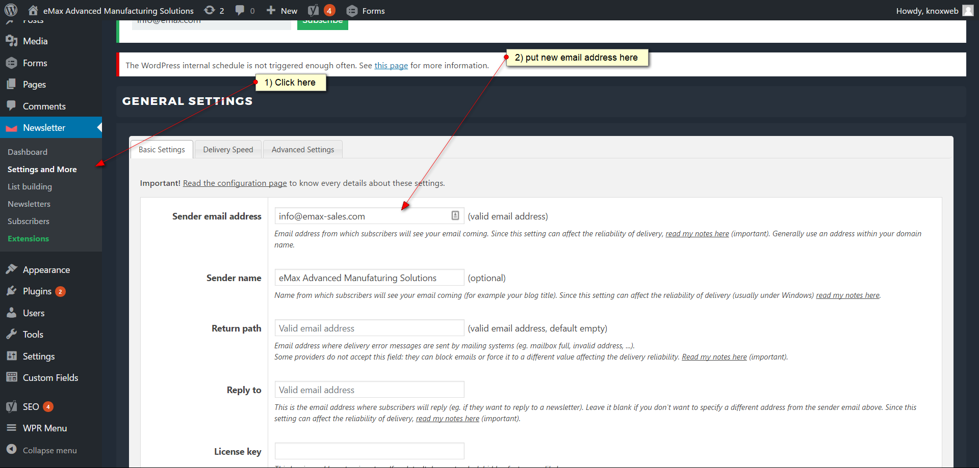Click the Forms sidebar icon
The image size is (979, 468).
point(11,63)
